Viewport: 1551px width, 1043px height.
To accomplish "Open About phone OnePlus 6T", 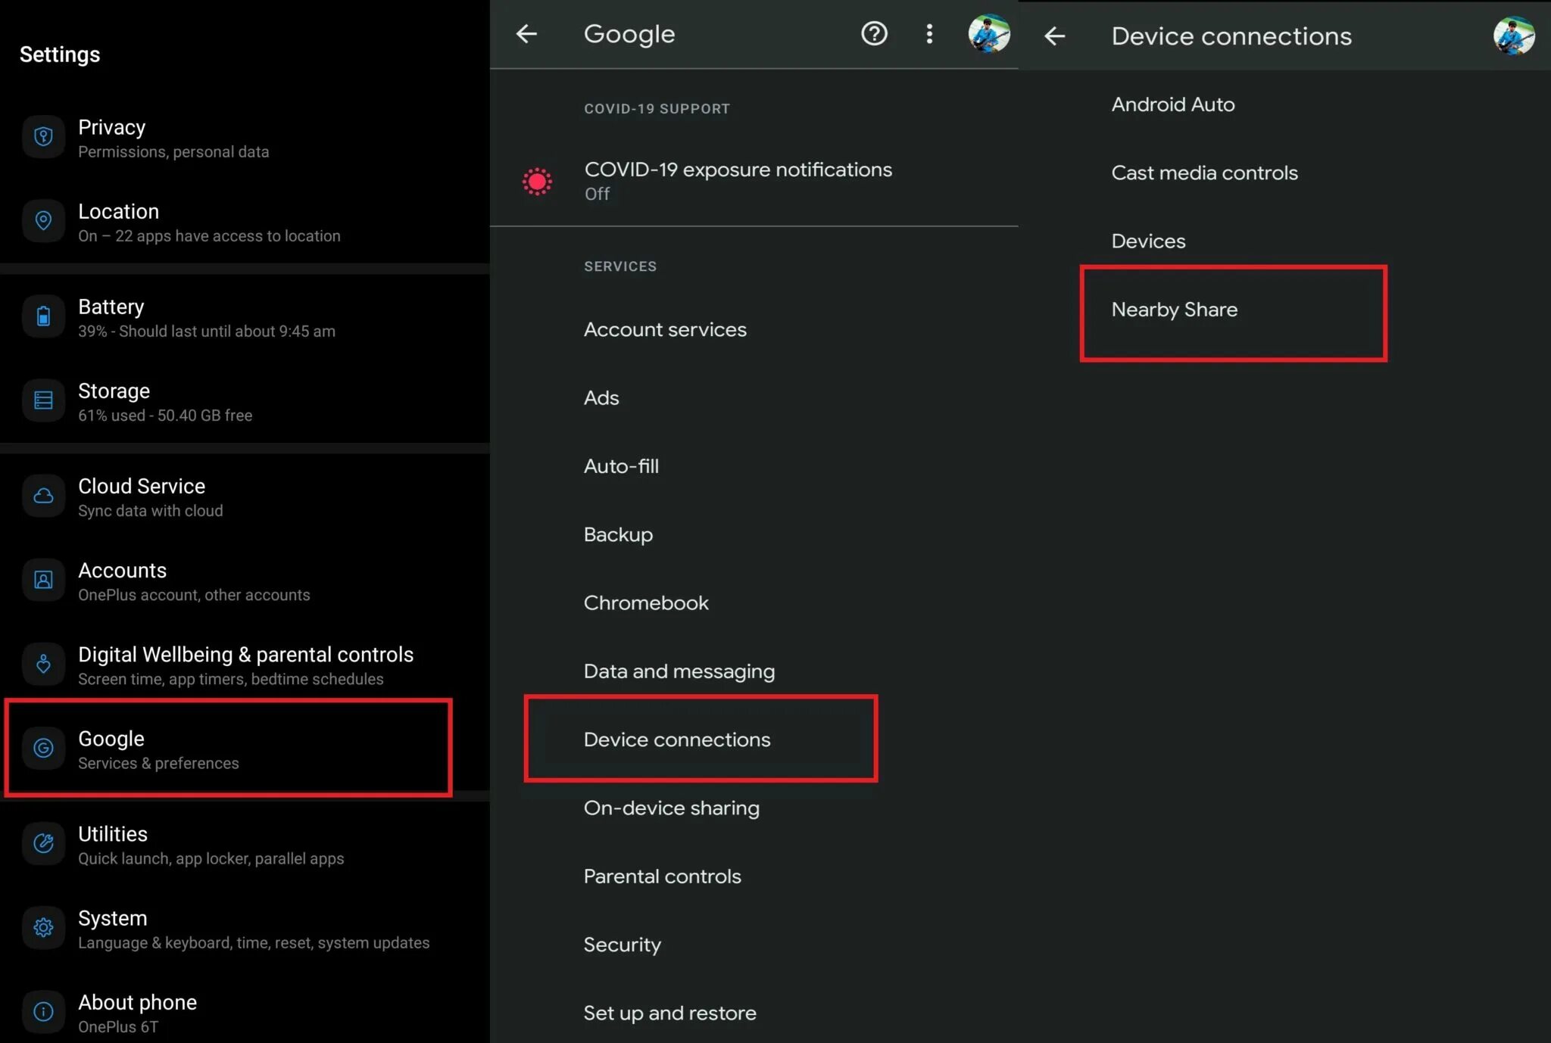I will 136,1012.
